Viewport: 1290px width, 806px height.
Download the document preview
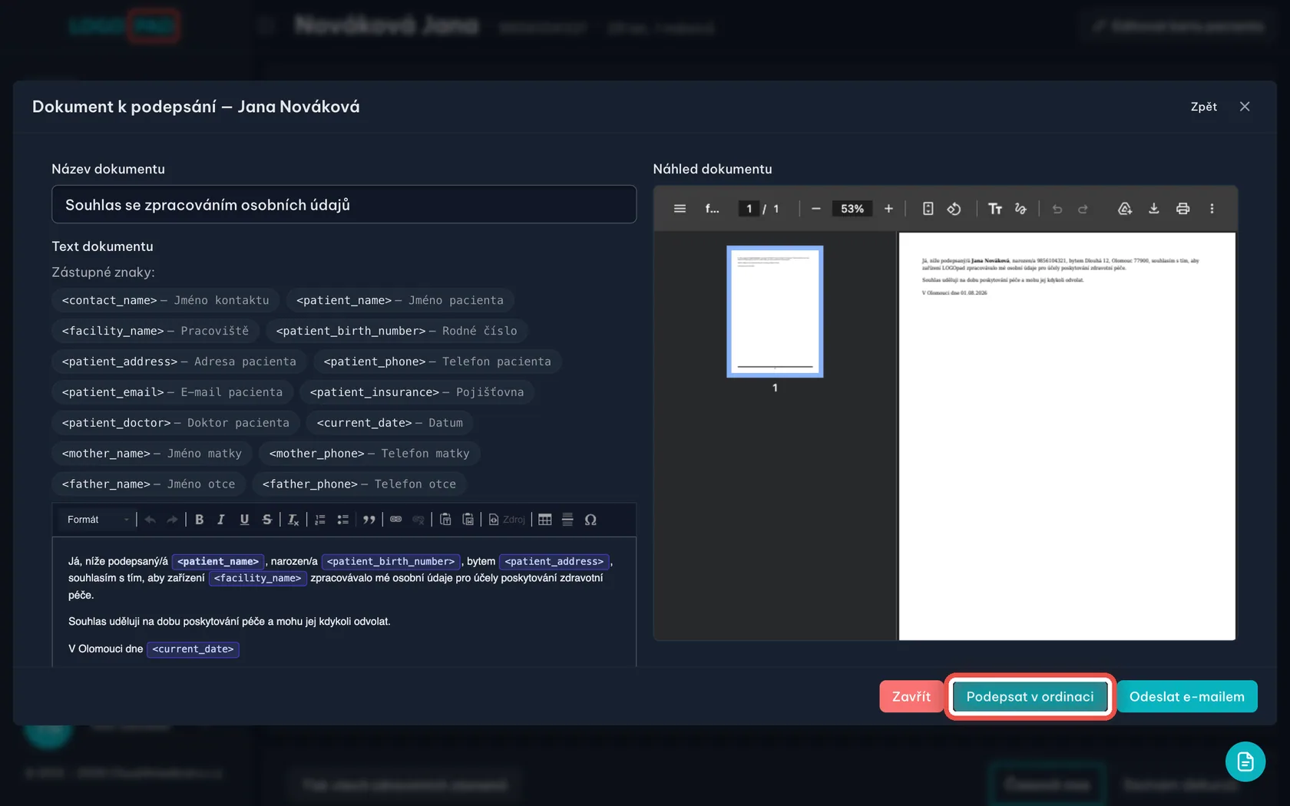point(1153,209)
